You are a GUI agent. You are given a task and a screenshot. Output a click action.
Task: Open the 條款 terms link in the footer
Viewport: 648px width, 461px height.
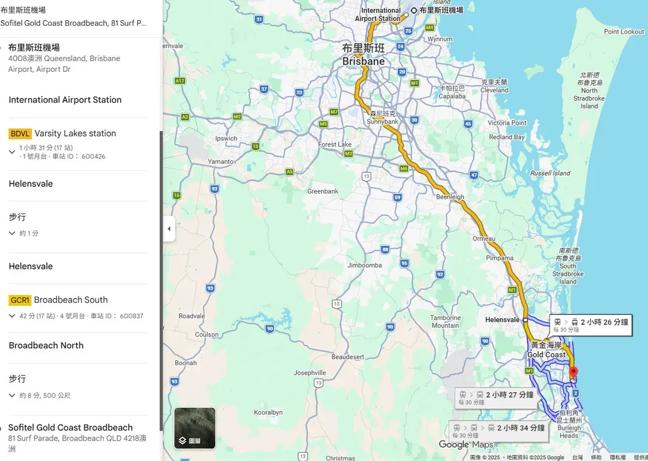point(596,457)
